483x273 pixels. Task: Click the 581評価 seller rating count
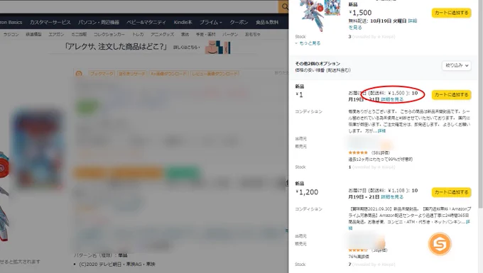point(381,152)
